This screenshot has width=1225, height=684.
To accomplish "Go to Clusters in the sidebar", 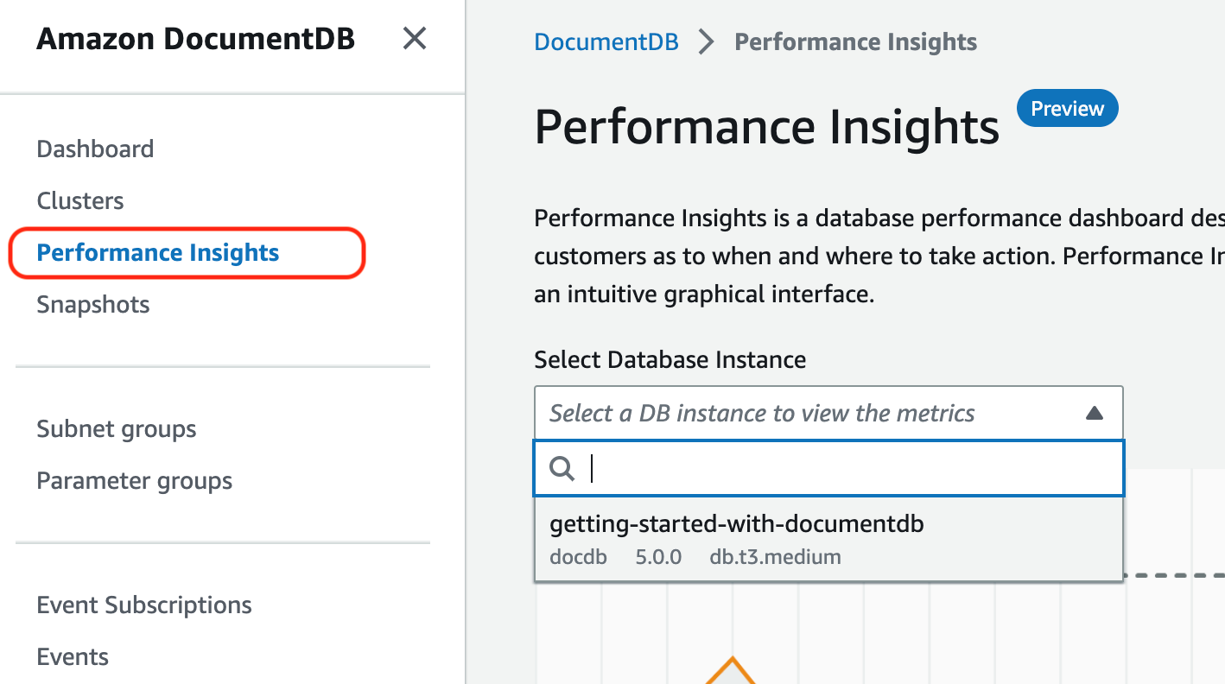I will pyautogui.click(x=80, y=200).
